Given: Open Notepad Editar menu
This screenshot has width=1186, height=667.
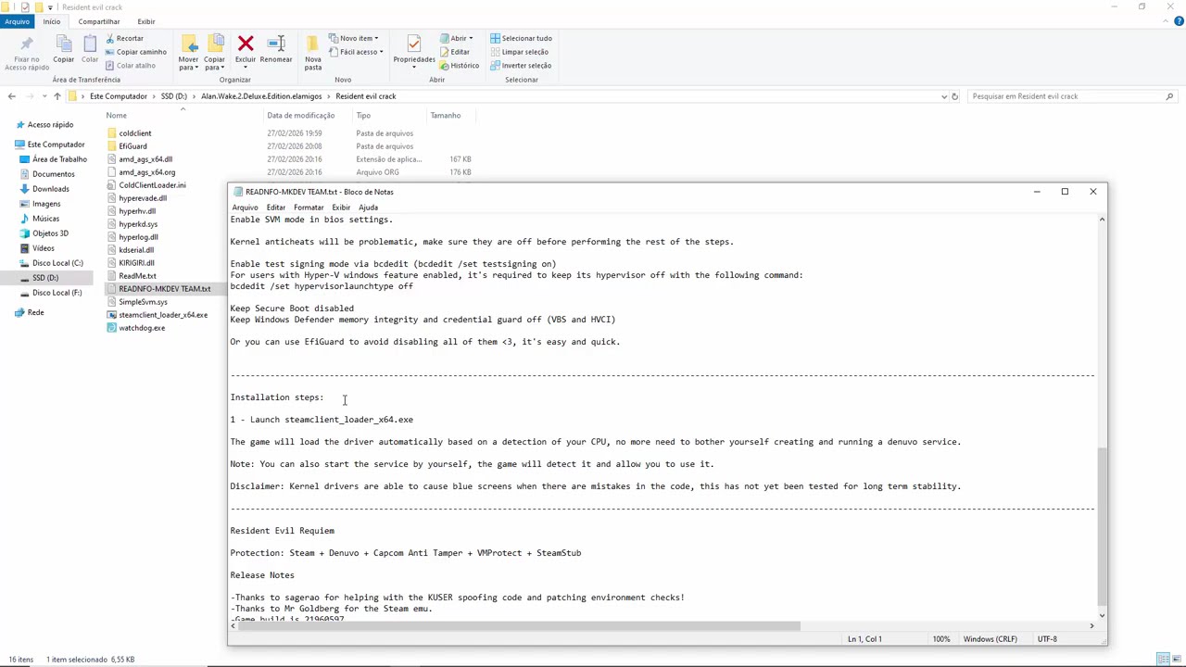Looking at the screenshot, I should (x=275, y=208).
